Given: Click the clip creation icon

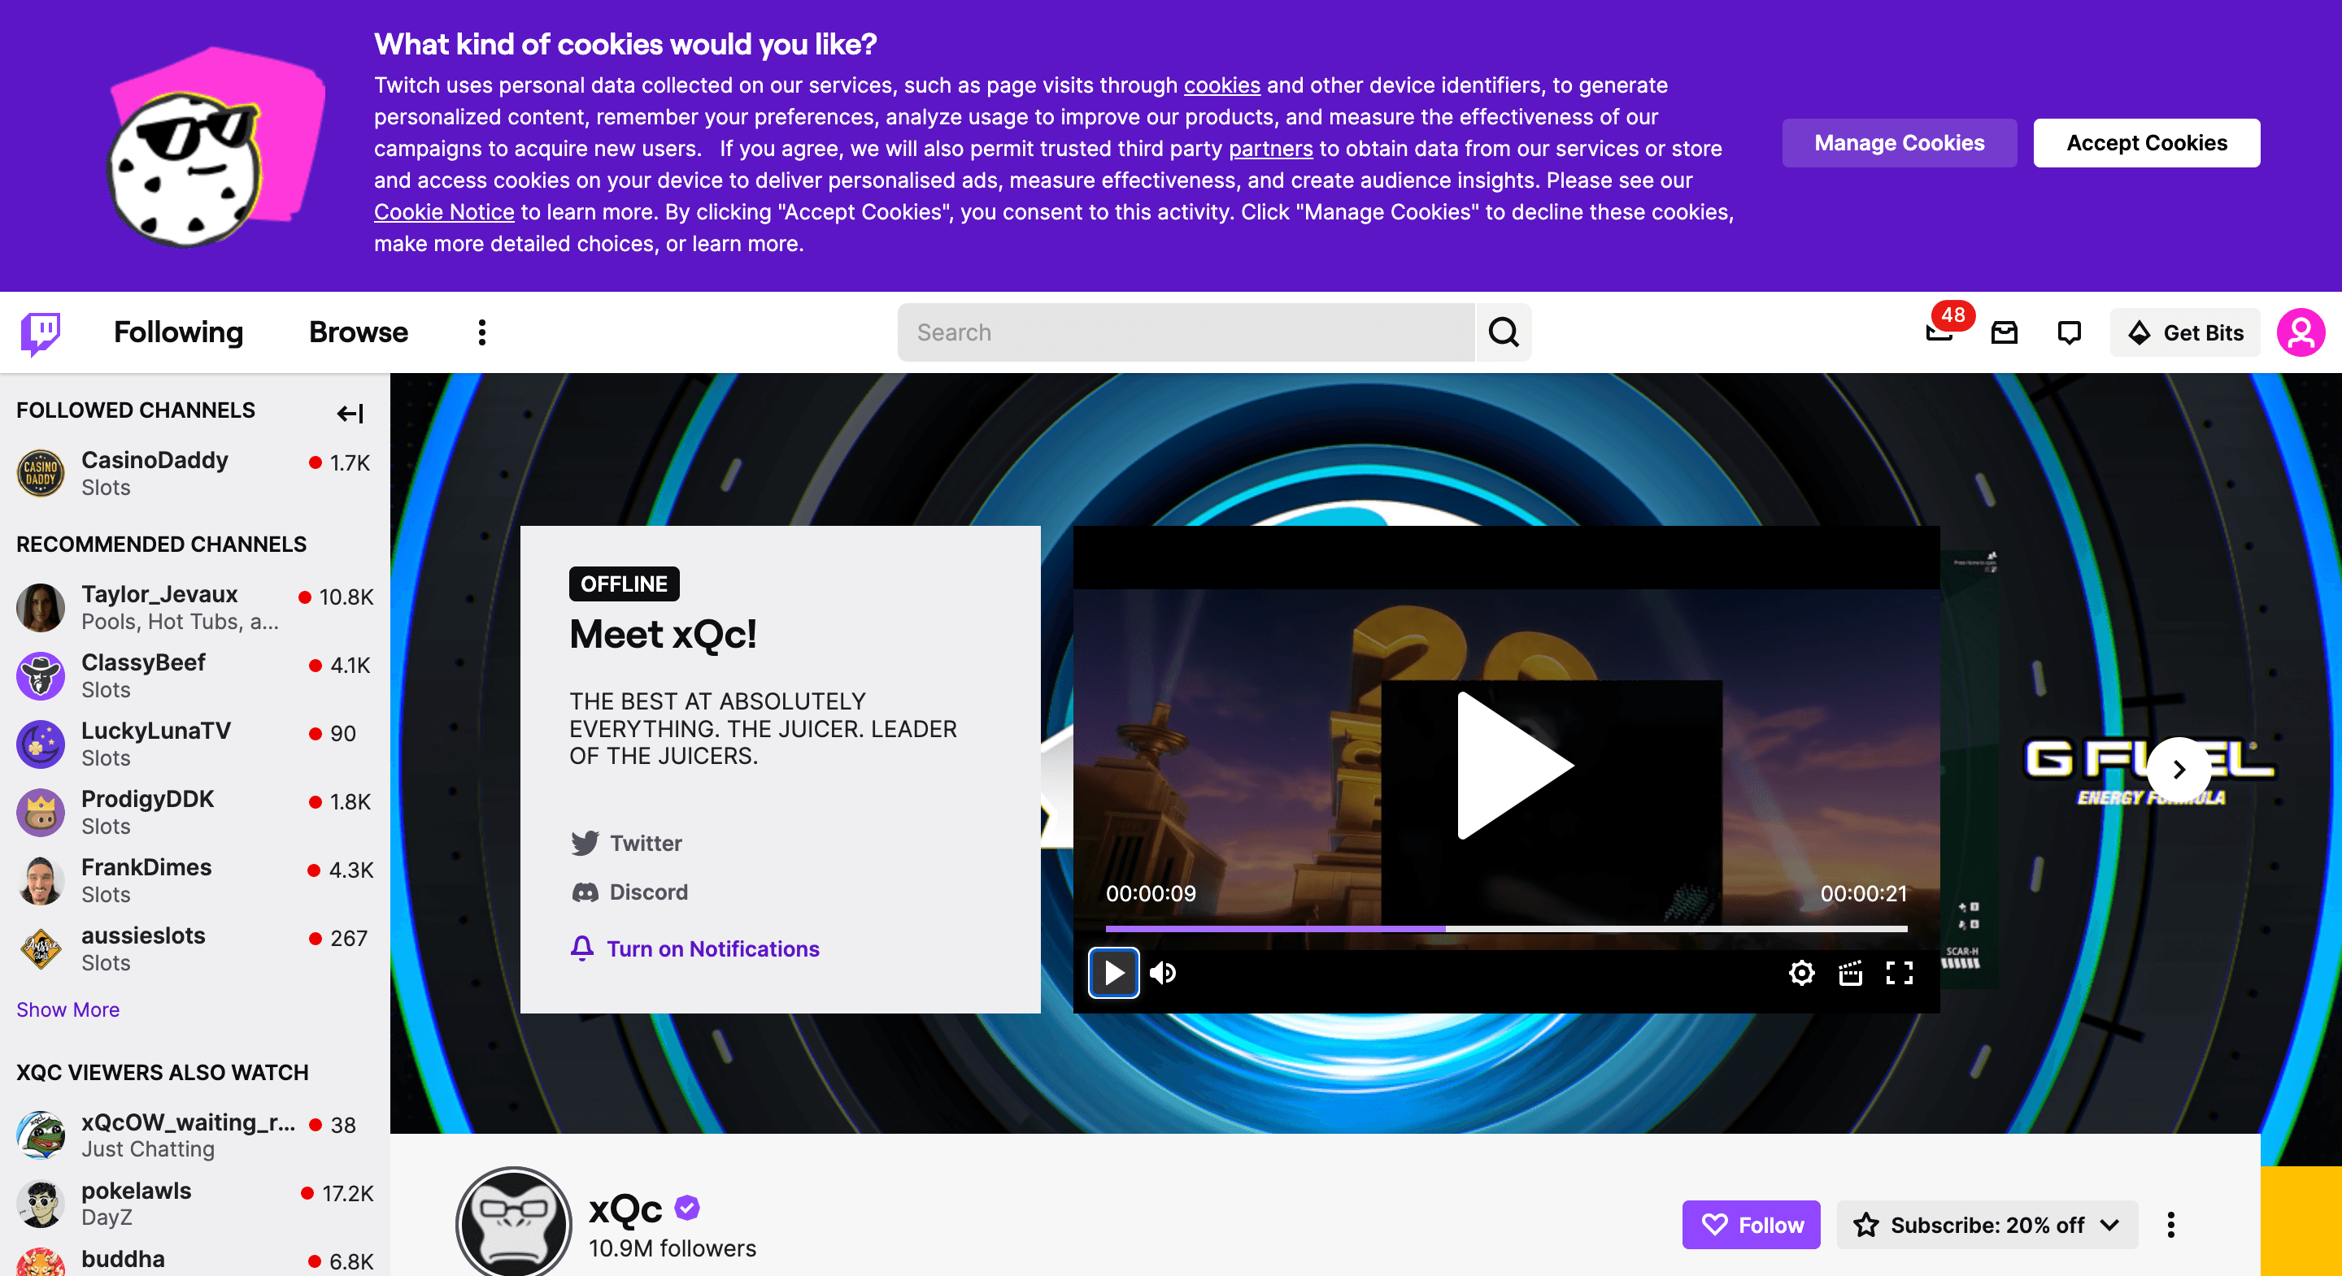Looking at the screenshot, I should coord(1850,974).
